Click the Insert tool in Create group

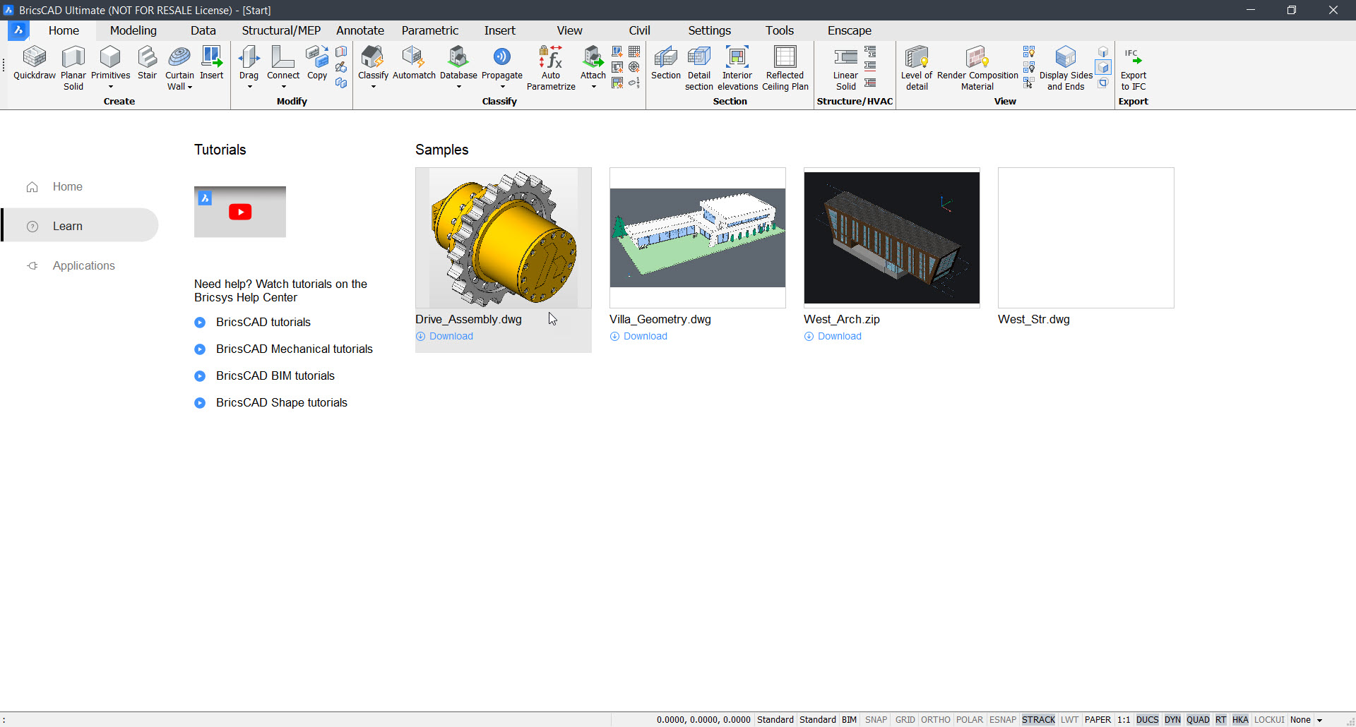[x=211, y=64]
